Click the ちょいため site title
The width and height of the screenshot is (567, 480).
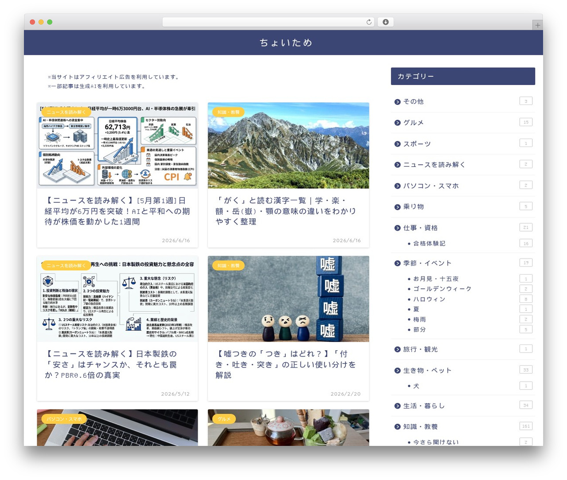click(x=286, y=43)
